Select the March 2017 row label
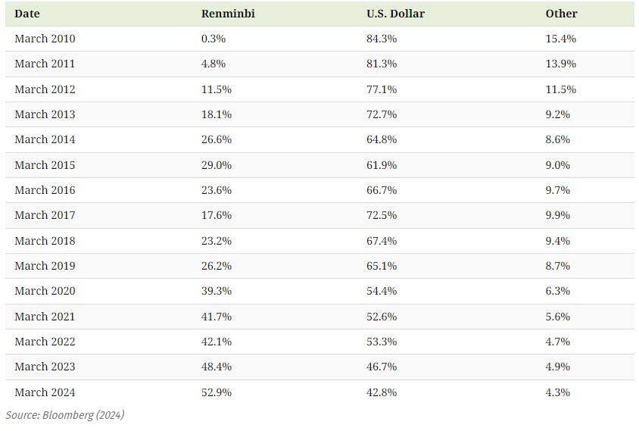The width and height of the screenshot is (639, 431). [x=45, y=215]
